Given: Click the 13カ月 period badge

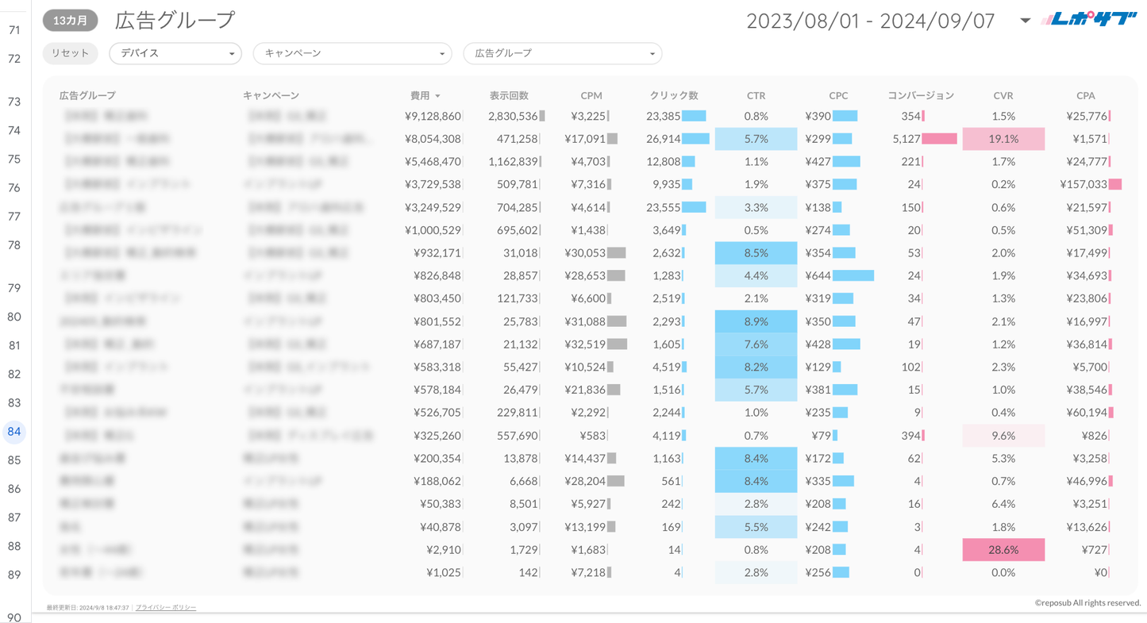Looking at the screenshot, I should tap(71, 21).
